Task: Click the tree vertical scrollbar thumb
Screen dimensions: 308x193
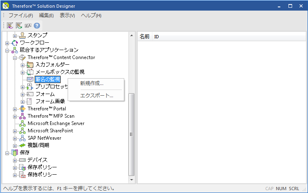Action: (132, 134)
